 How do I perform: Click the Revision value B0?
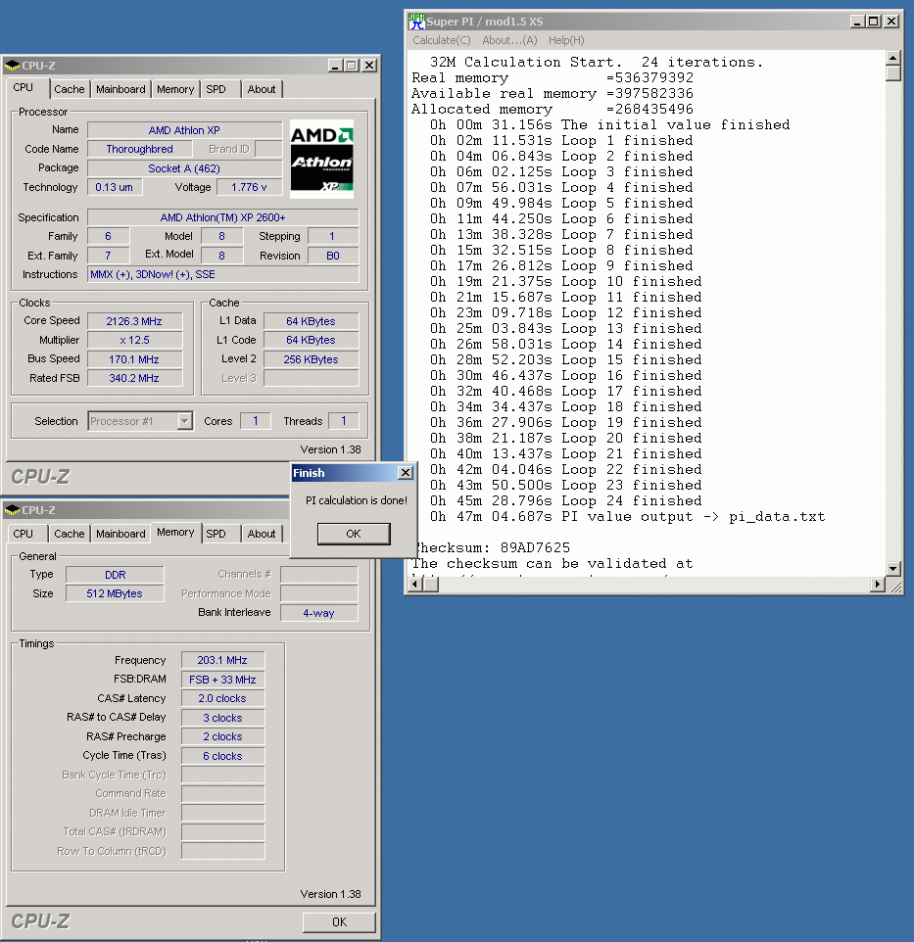(333, 256)
